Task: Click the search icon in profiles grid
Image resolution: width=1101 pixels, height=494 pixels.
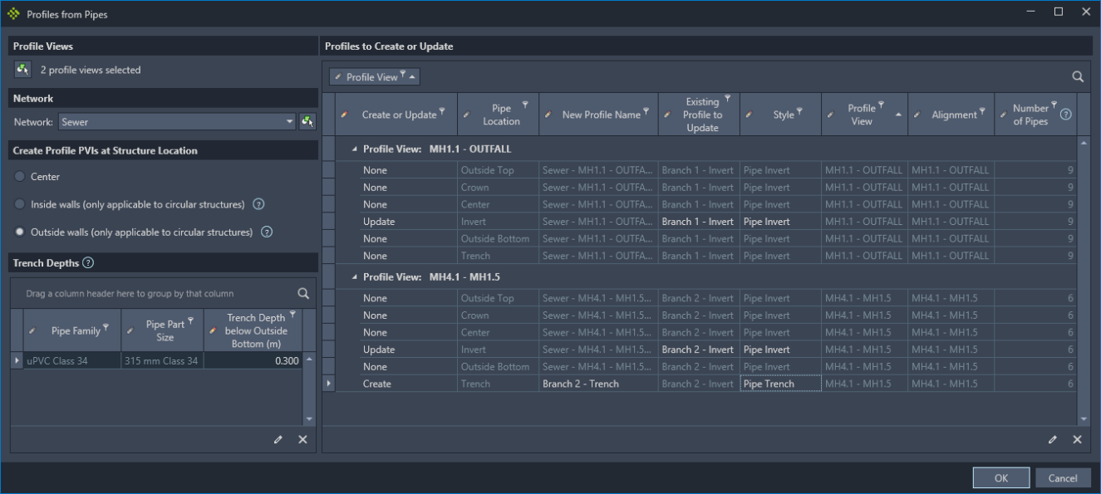Action: pyautogui.click(x=1078, y=76)
